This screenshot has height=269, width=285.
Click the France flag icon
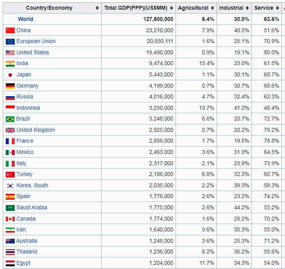point(10,141)
